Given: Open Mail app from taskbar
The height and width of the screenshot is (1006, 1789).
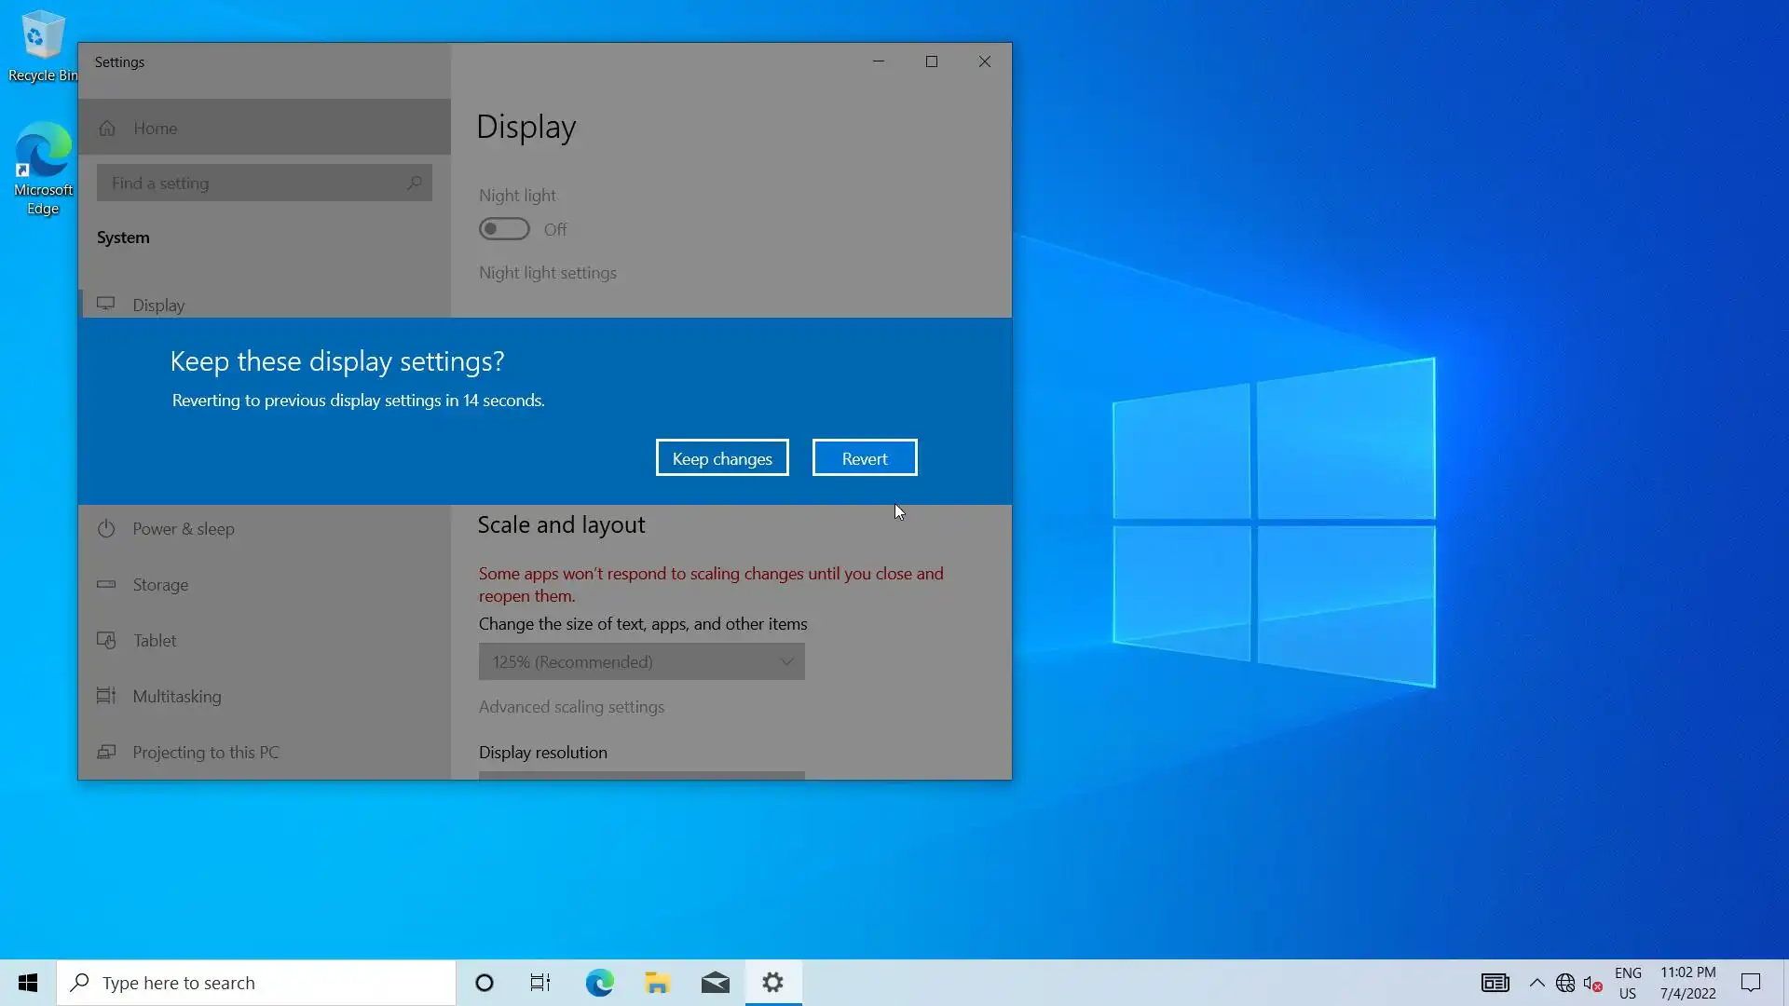Looking at the screenshot, I should click(715, 983).
